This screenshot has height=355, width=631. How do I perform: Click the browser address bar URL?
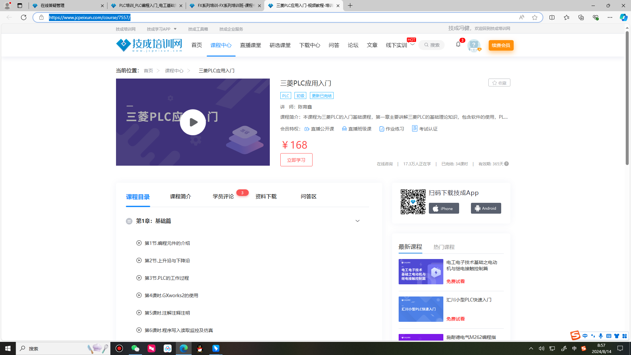pos(89,17)
